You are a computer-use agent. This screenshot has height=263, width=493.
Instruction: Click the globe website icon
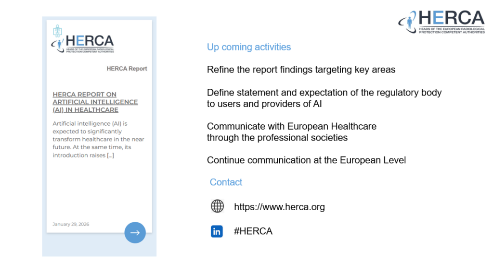217,206
